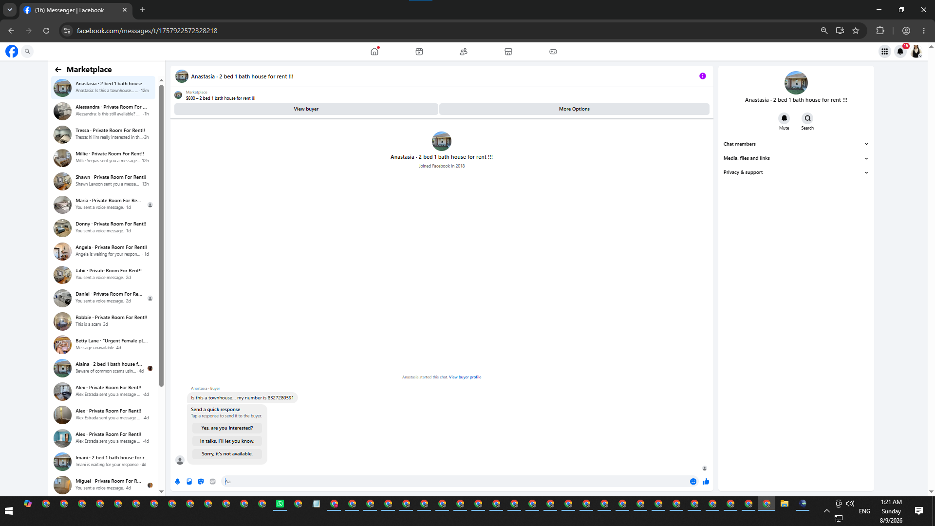Open the Donny Private Room conversation
This screenshot has height=526, width=935.
point(103,228)
